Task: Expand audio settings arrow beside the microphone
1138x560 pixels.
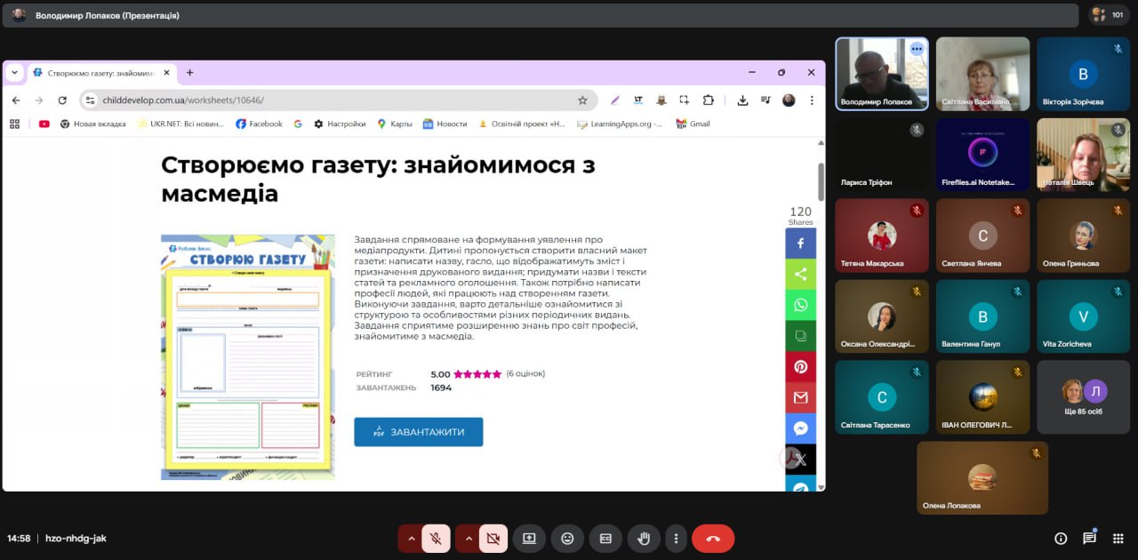Action: tap(410, 539)
